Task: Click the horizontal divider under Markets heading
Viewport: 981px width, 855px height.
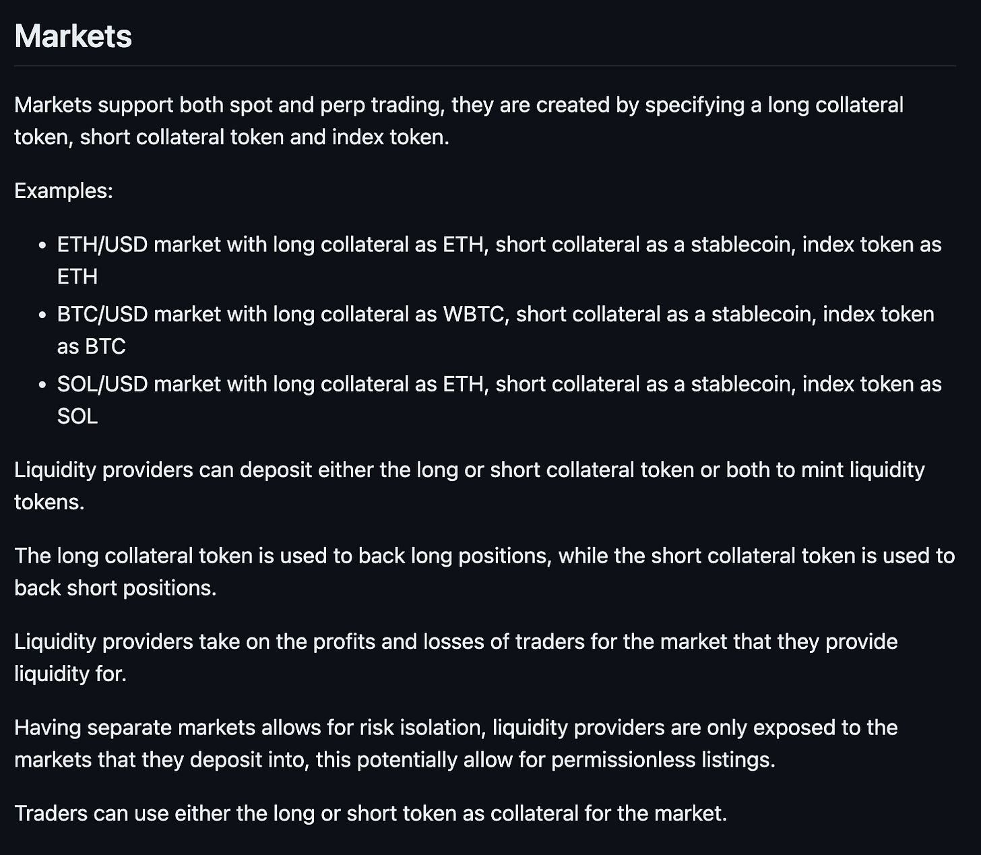Action: point(485,65)
